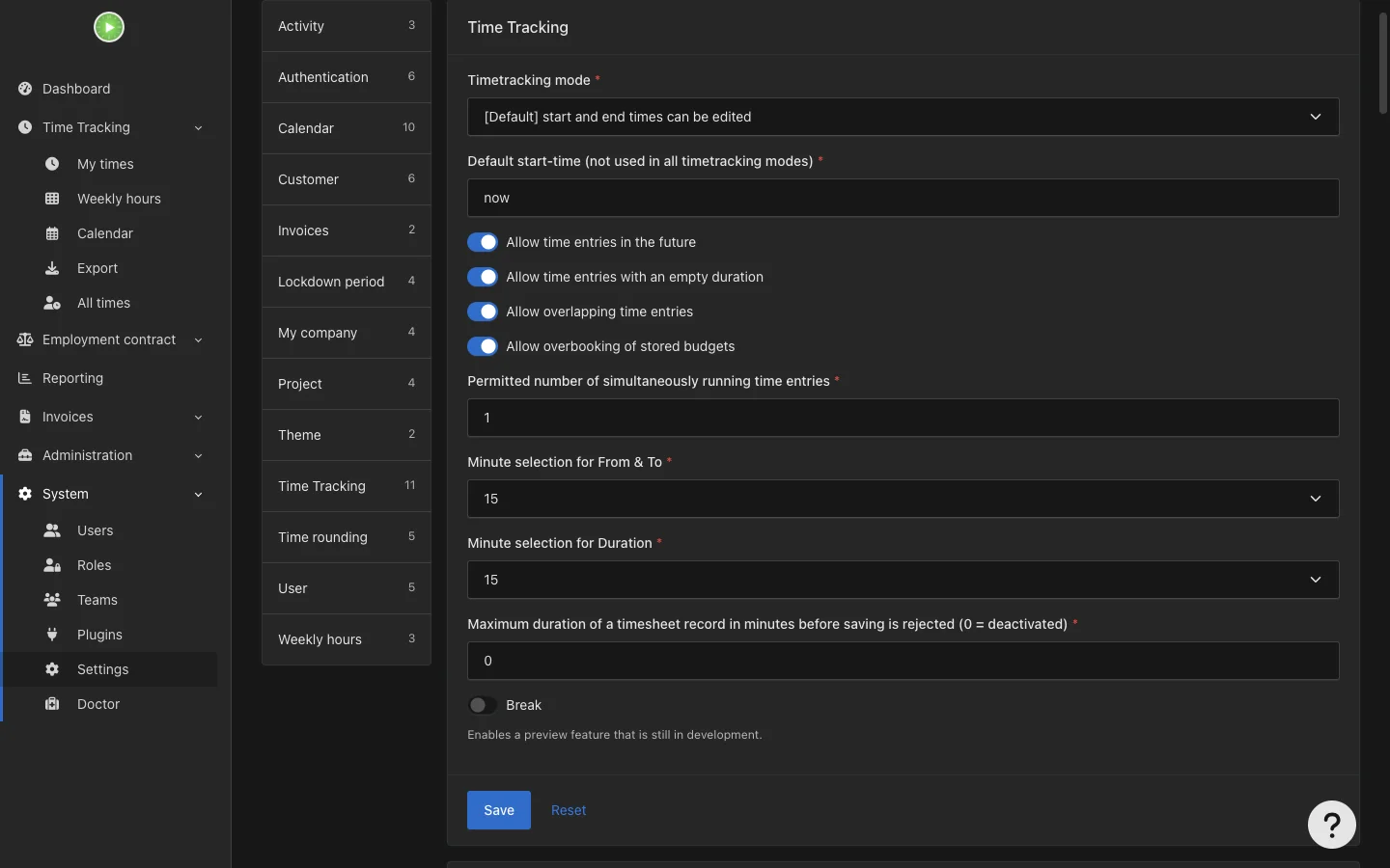The image size is (1390, 868).
Task: Enable the Break preview feature toggle
Action: point(483,705)
